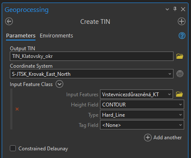The width and height of the screenshot is (191, 158).
Task: Click the Constrained Delaunay label text
Action: tap(43, 149)
